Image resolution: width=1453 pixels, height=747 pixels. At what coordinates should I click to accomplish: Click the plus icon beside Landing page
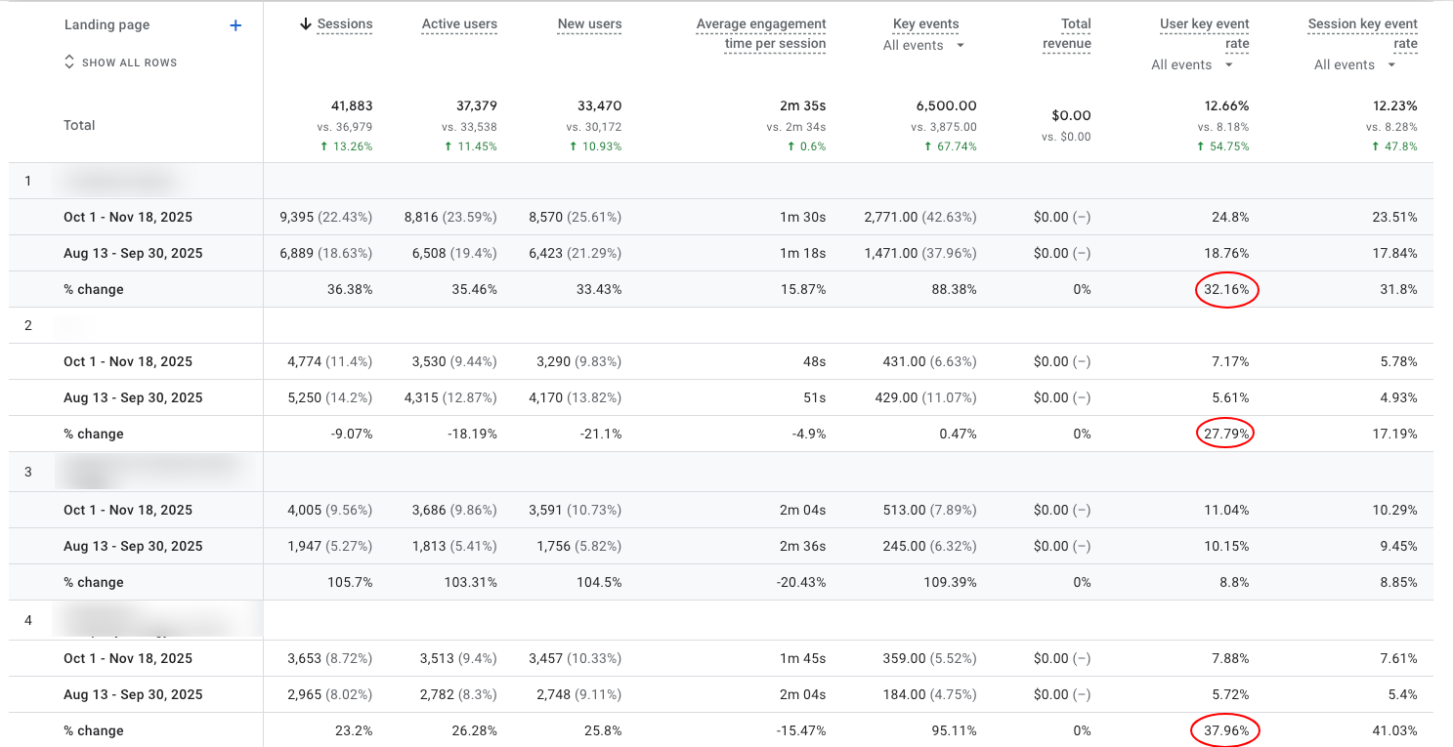coord(235,24)
